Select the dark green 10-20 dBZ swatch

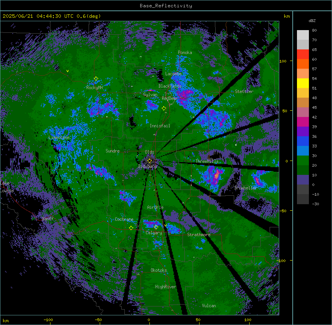[303, 170]
